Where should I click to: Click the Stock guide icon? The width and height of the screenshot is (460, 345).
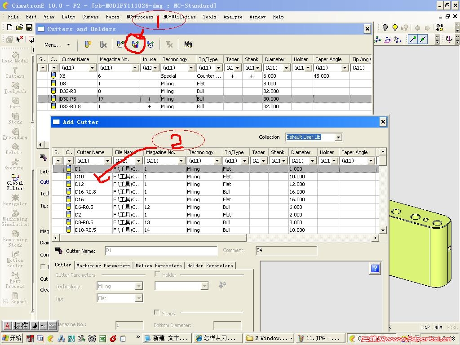pyautogui.click(x=15, y=119)
